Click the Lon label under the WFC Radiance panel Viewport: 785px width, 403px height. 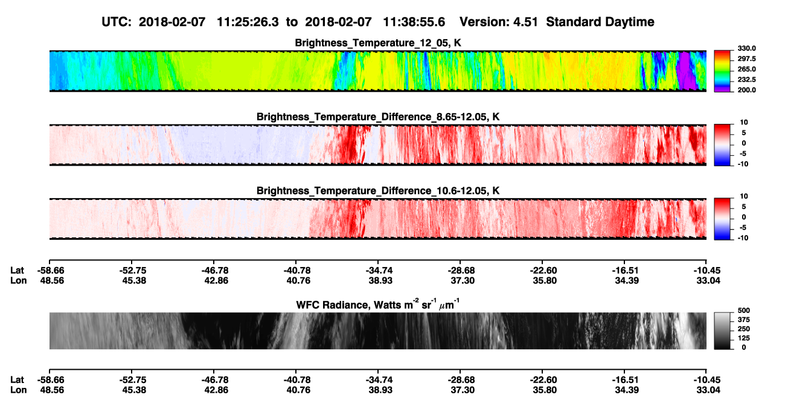pos(18,390)
